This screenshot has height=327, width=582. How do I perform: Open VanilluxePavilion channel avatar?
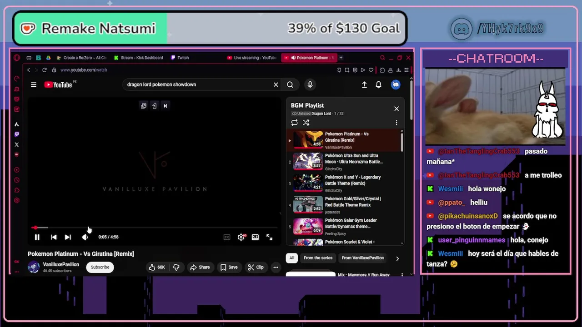point(34,267)
